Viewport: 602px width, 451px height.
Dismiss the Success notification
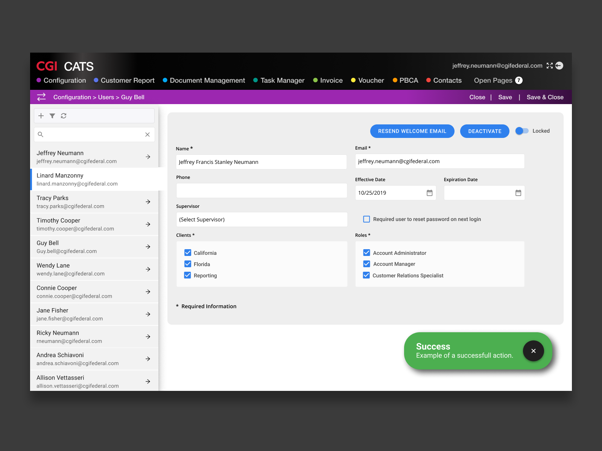pos(533,351)
